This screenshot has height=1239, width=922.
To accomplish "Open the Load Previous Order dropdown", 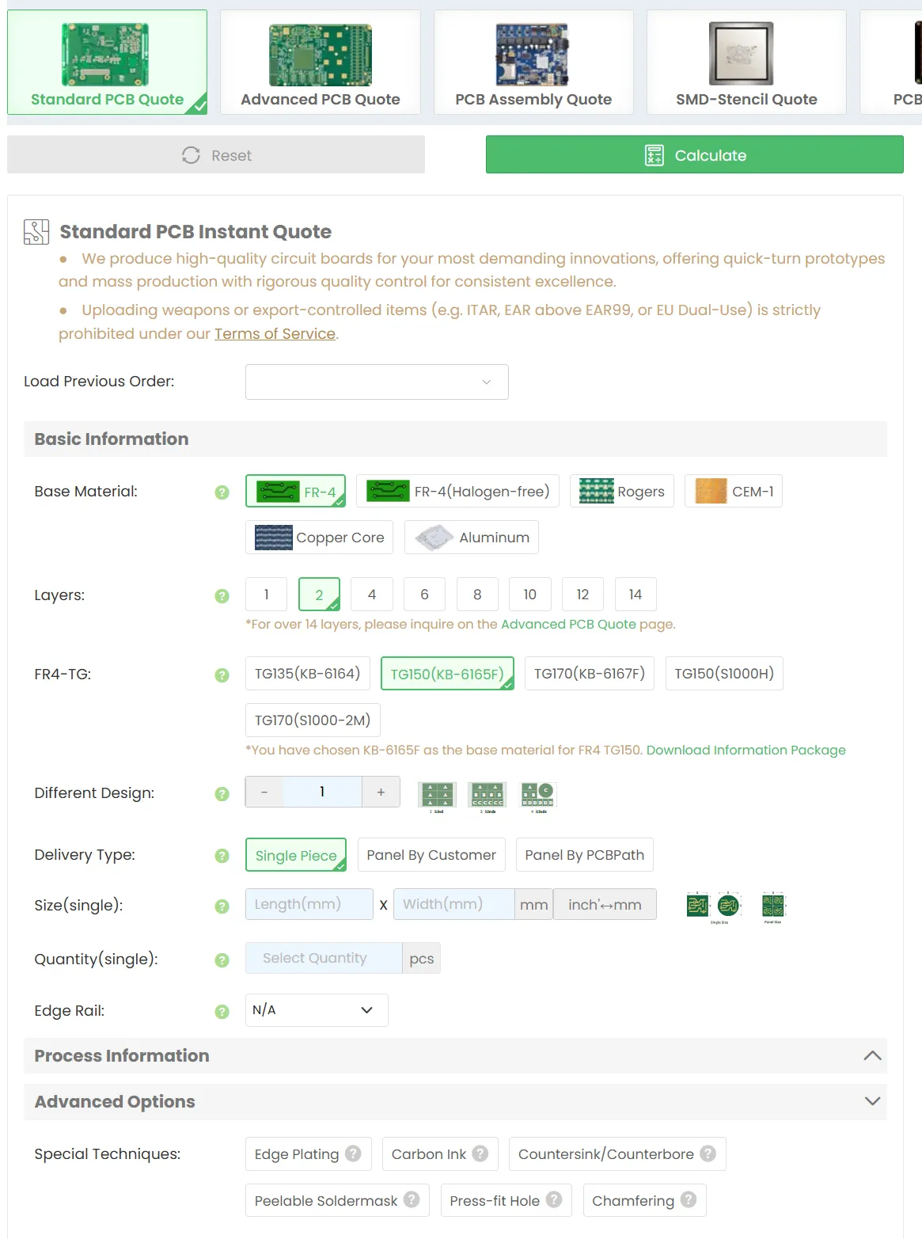I will 377,382.
